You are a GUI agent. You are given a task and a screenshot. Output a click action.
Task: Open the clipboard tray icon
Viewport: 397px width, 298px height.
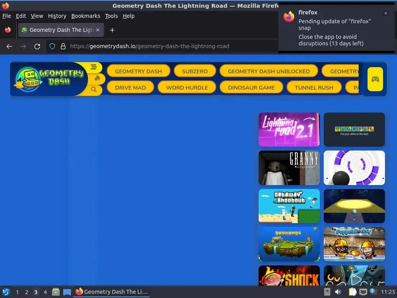pyautogui.click(x=352, y=292)
